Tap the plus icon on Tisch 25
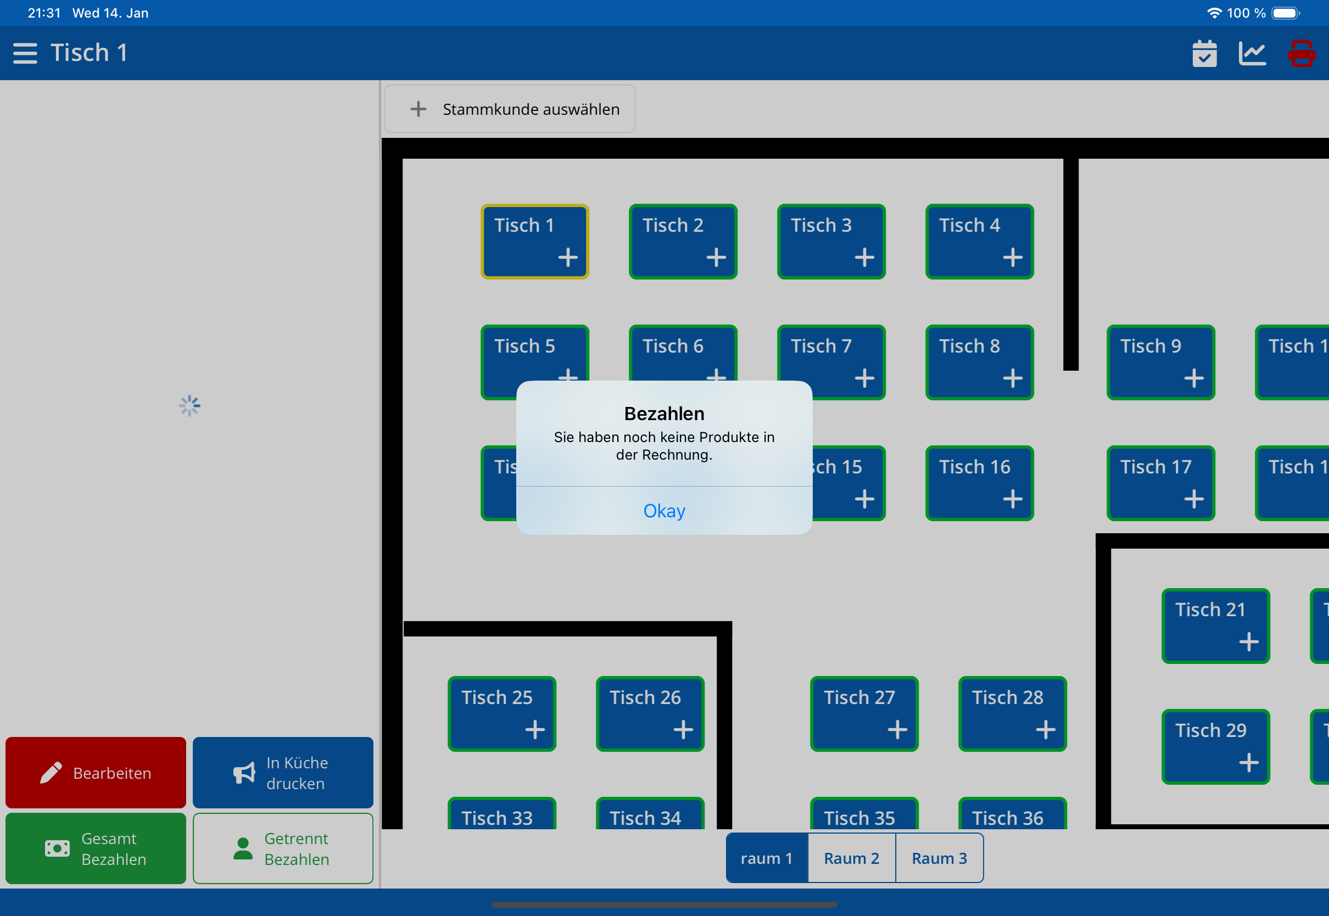 (535, 729)
